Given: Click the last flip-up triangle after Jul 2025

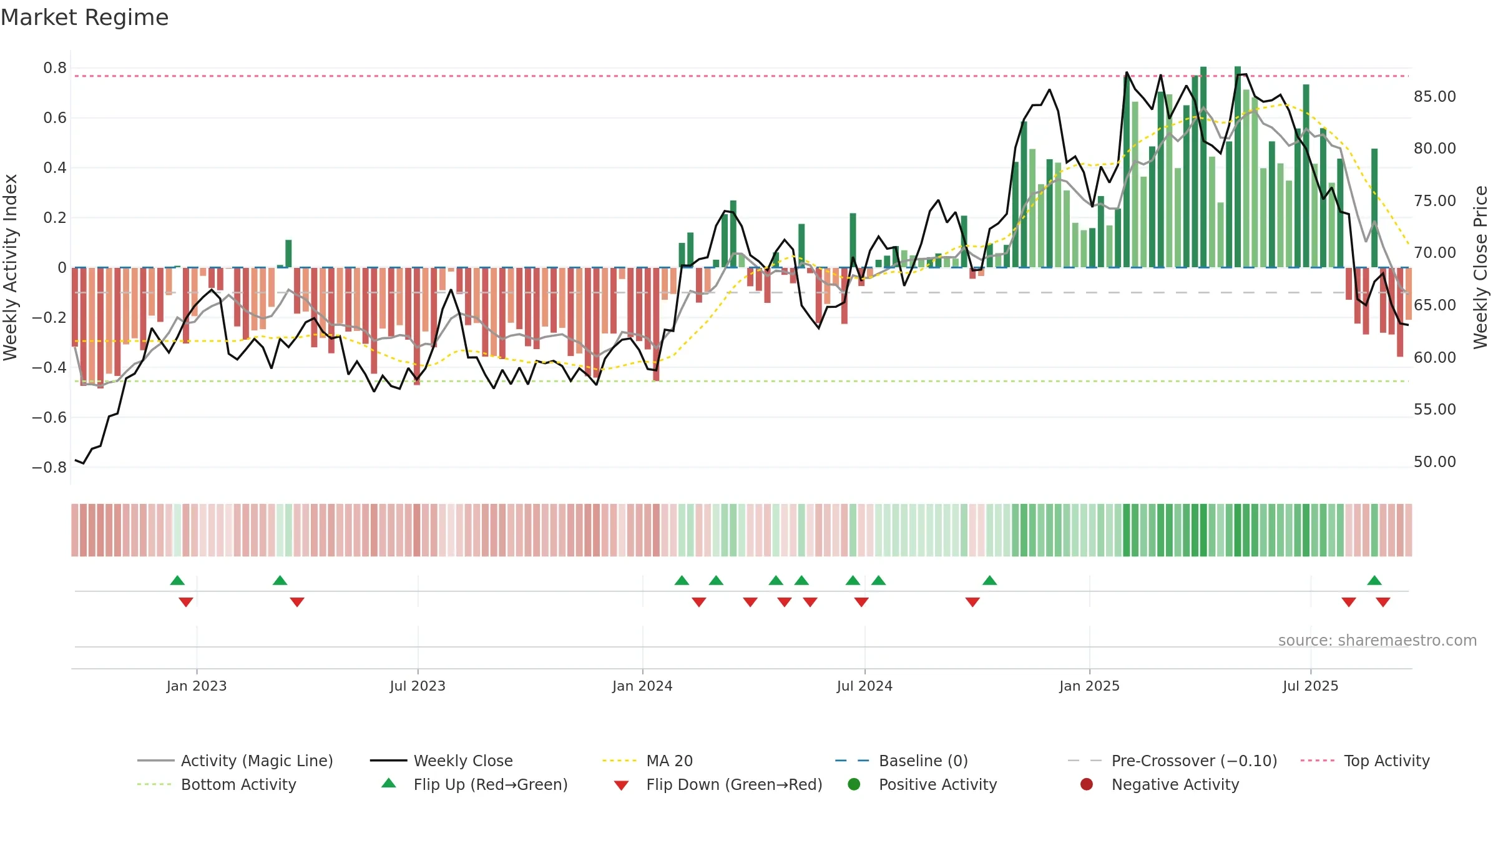Looking at the screenshot, I should pyautogui.click(x=1374, y=580).
